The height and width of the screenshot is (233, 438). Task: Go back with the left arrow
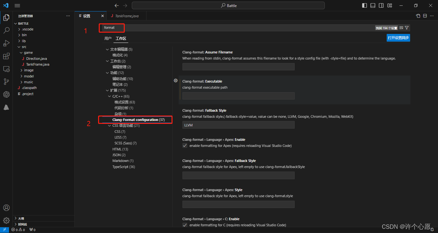point(117,5)
